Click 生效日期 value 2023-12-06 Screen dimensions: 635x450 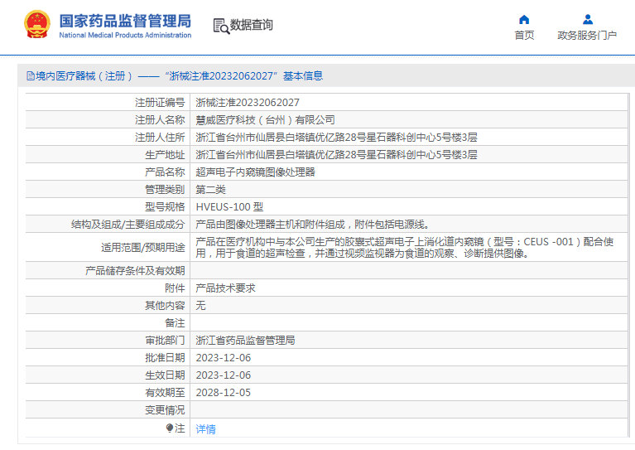(x=224, y=375)
